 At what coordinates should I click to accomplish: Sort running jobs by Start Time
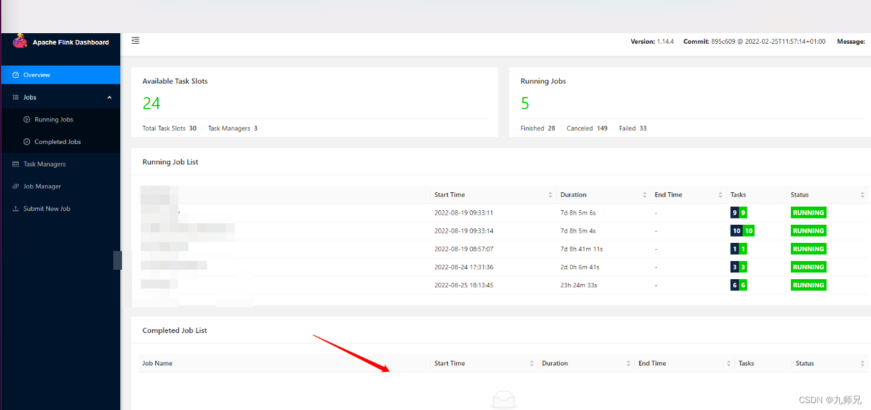point(550,195)
